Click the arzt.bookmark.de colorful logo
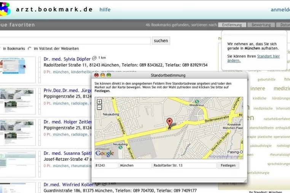The width and height of the screenshot is (290, 193). tap(5, 9)
